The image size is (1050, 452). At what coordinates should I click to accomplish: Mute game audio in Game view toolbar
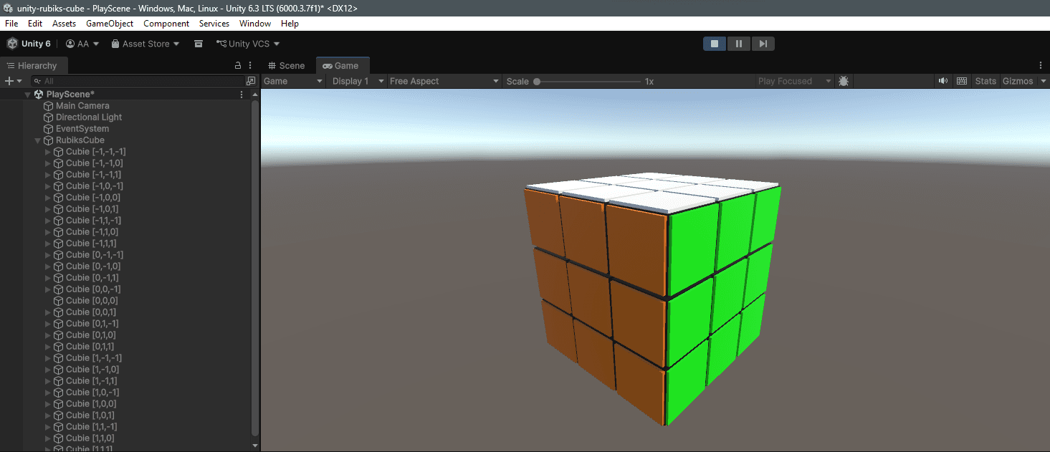[942, 80]
